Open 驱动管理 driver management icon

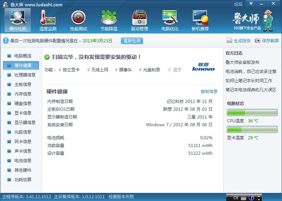click(139, 18)
